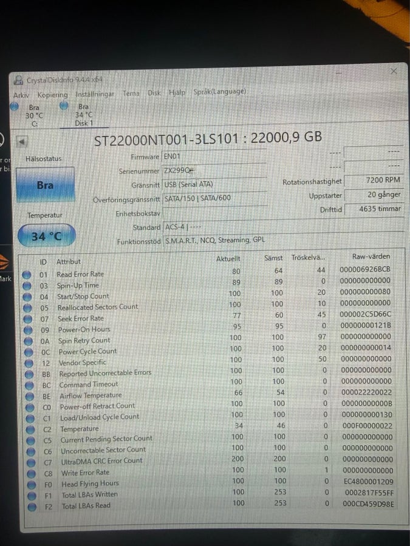Image resolution: width=410 pixels, height=546 pixels.
Task: Click the Bra health status button
Action: click(45, 184)
